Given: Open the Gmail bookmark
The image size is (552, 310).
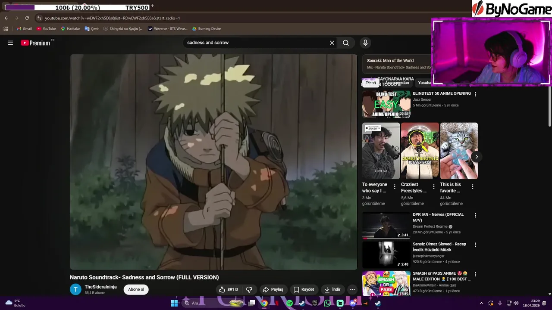Looking at the screenshot, I should pos(24,29).
